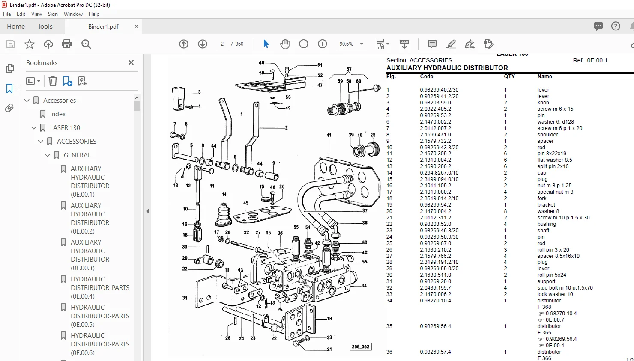Upload file to cloud icon
This screenshot has width=634, height=361.
pyautogui.click(x=48, y=44)
